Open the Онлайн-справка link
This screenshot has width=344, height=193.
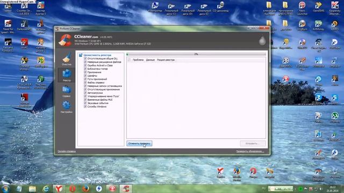point(67,151)
